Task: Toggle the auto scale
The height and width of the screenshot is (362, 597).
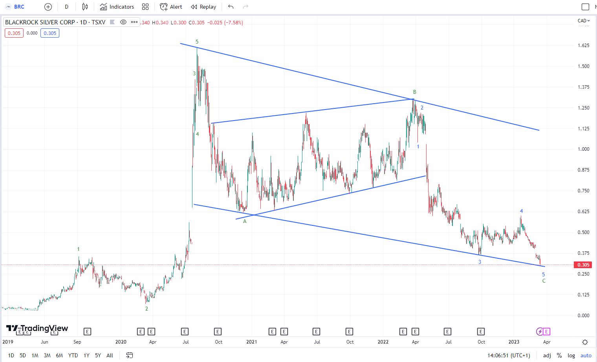Action: [x=586, y=355]
